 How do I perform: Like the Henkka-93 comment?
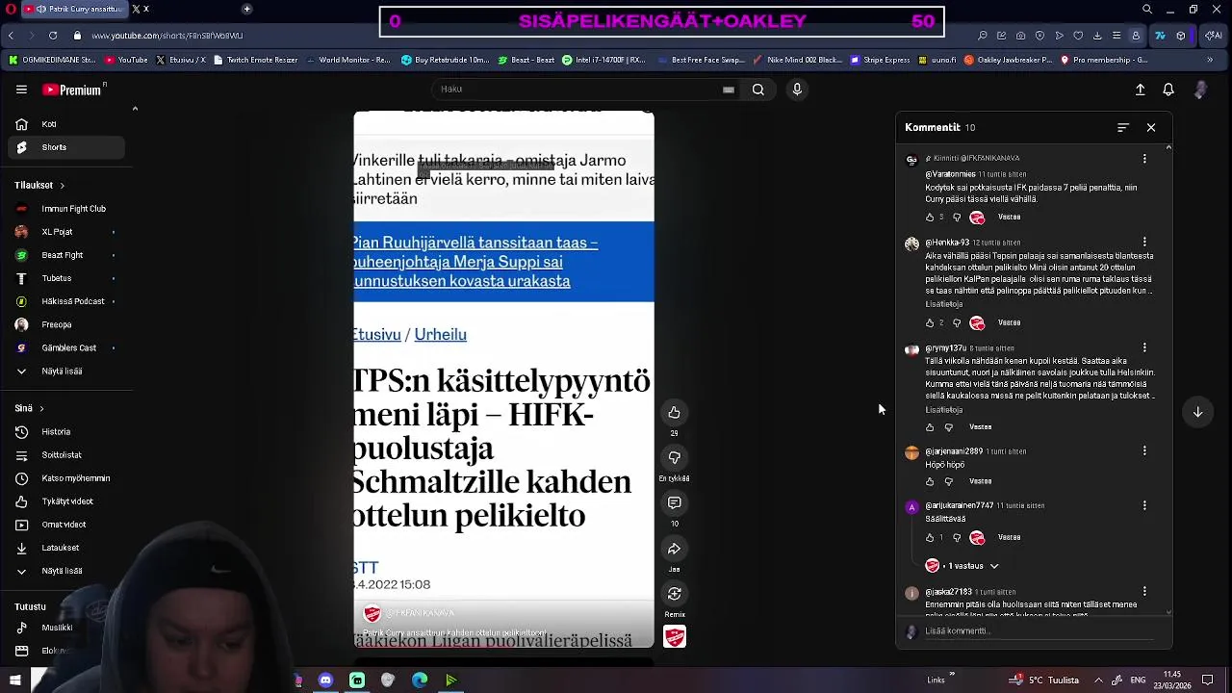(930, 323)
